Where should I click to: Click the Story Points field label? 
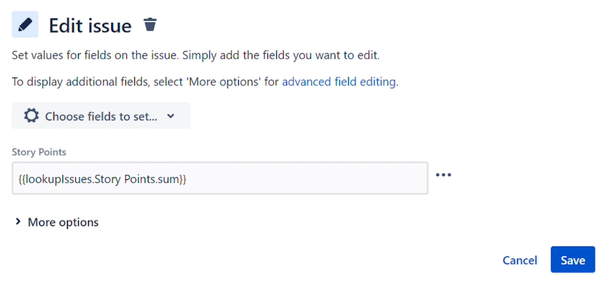(39, 152)
